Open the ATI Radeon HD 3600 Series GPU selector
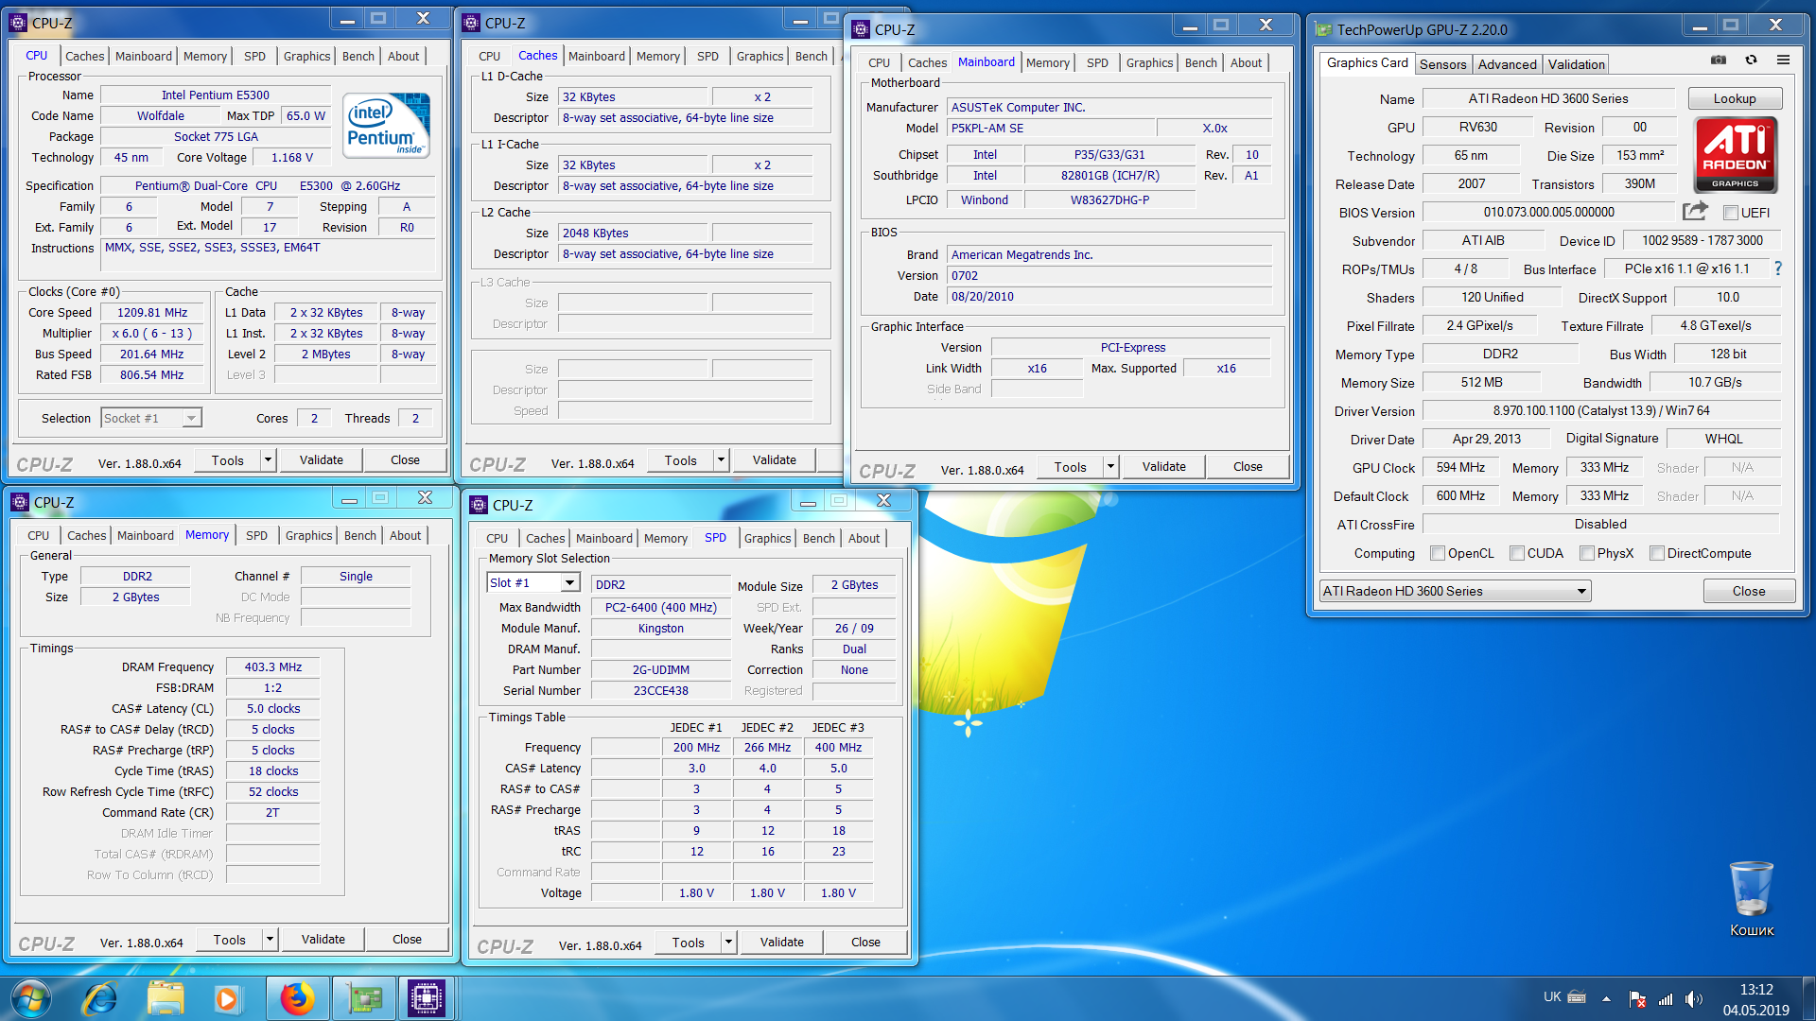The image size is (1816, 1021). coord(1455,591)
